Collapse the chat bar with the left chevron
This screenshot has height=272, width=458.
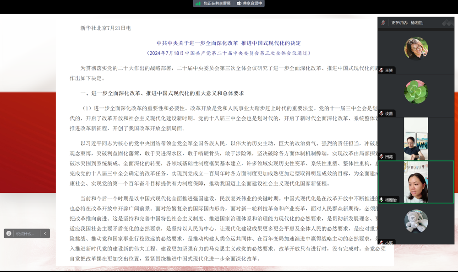(44, 233)
